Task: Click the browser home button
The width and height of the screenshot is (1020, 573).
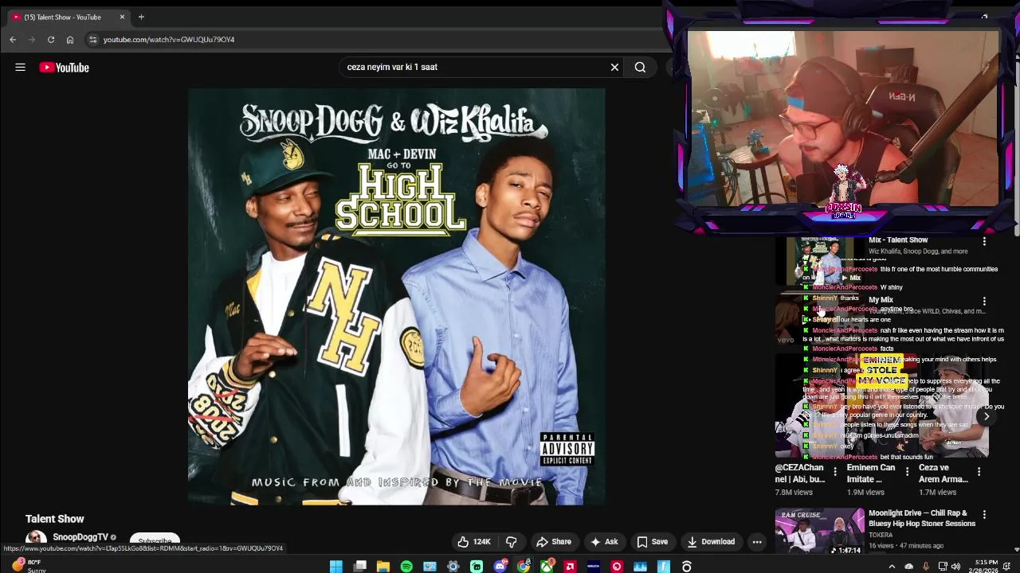Action: click(x=70, y=40)
